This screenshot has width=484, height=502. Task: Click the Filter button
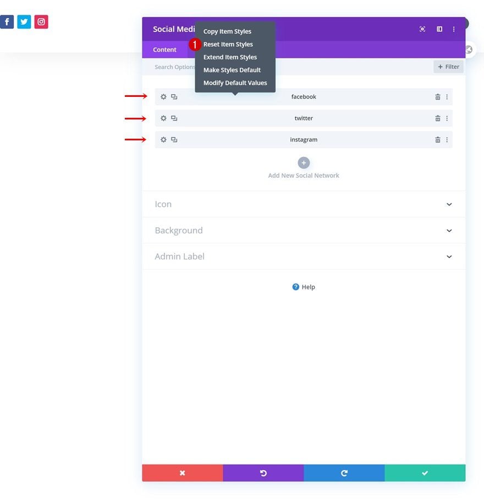point(448,67)
